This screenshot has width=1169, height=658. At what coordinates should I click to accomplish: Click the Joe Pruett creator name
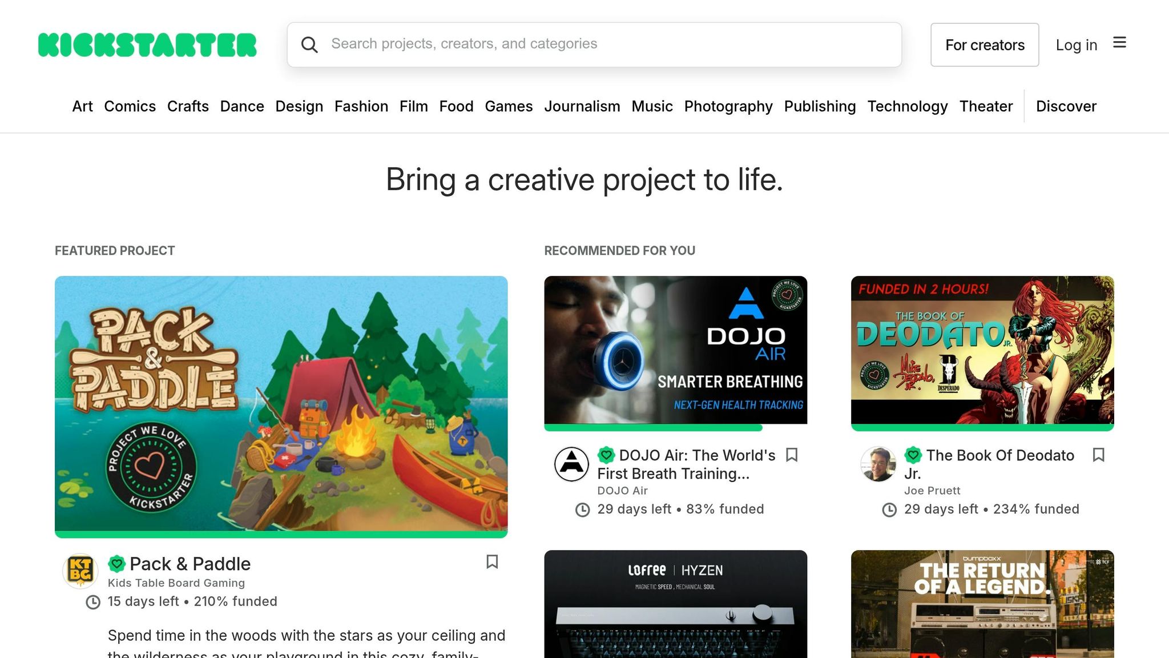pyautogui.click(x=932, y=491)
